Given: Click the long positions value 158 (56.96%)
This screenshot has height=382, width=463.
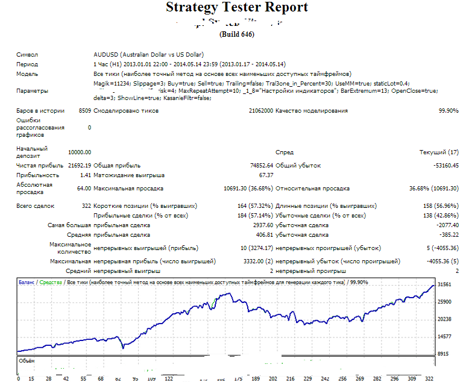Looking at the screenshot, I should coord(441,205).
